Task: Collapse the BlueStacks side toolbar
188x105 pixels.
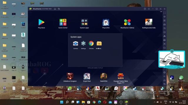Action: click(164, 9)
